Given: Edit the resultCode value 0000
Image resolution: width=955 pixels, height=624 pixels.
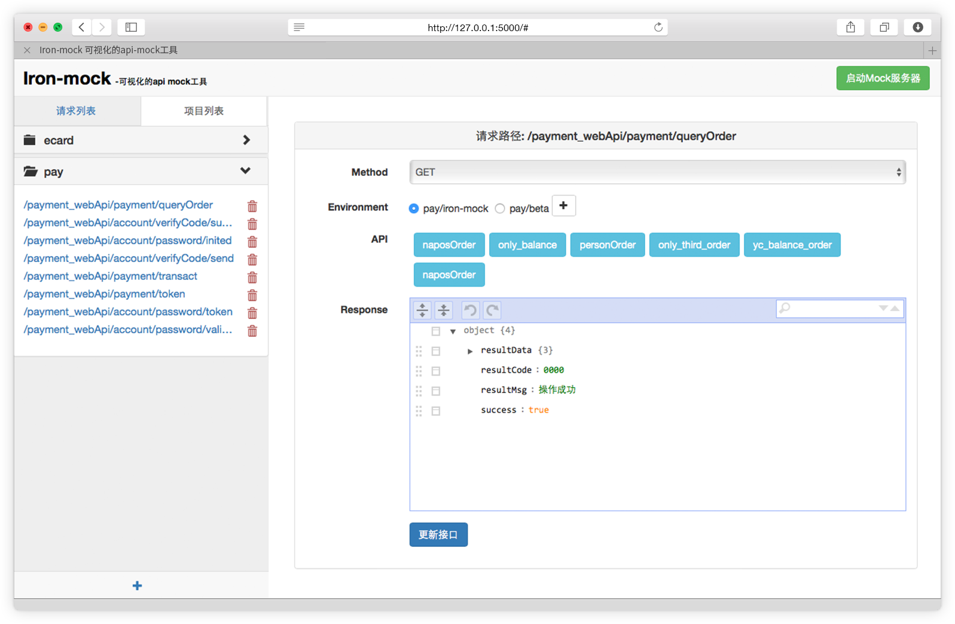Looking at the screenshot, I should click(x=554, y=370).
